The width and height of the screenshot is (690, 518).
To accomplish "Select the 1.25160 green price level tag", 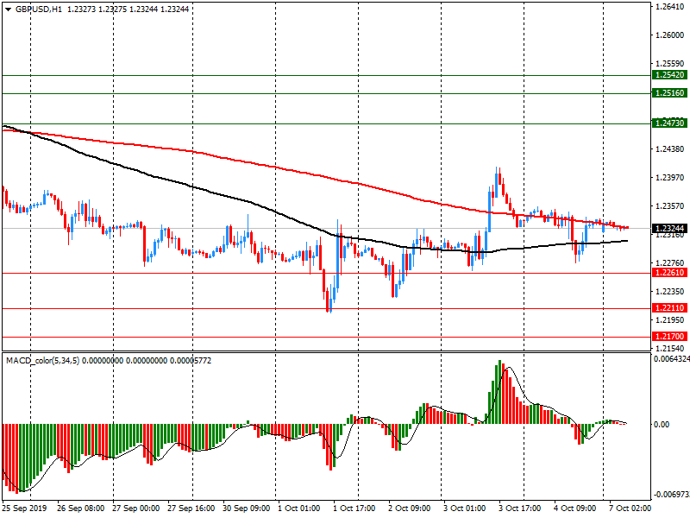I will click(668, 93).
